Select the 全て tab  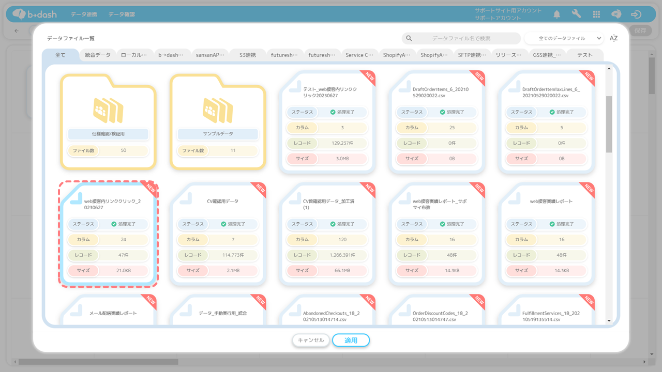[61, 55]
